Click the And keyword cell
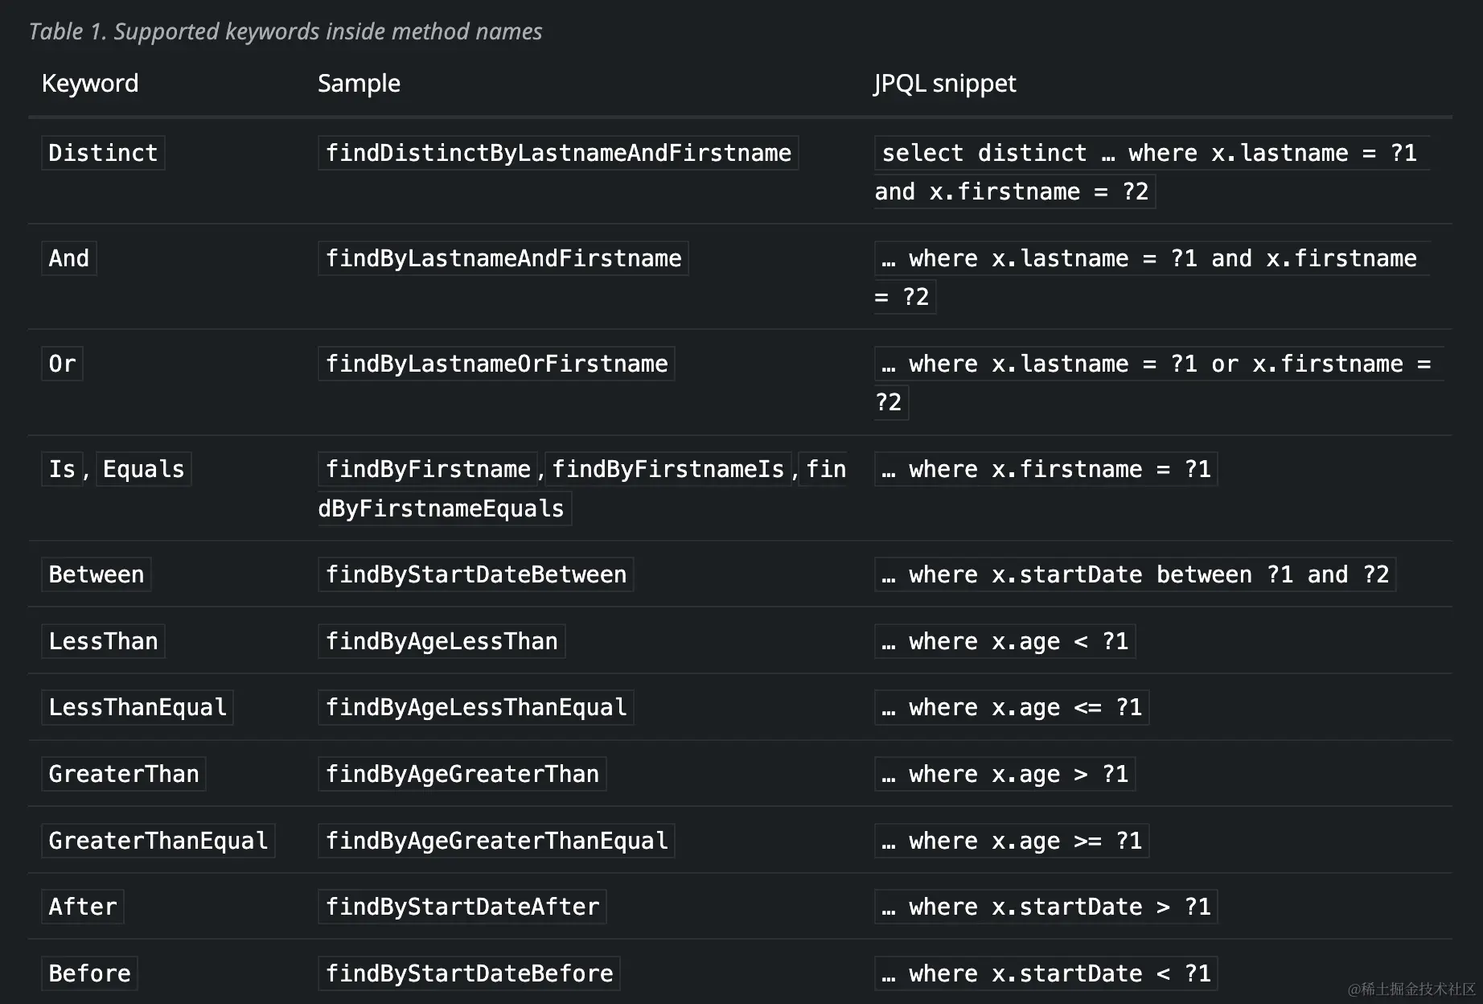The width and height of the screenshot is (1483, 1004). coord(69,258)
